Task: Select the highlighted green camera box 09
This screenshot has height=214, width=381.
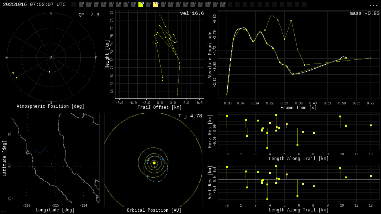Action: [x=141, y=4]
